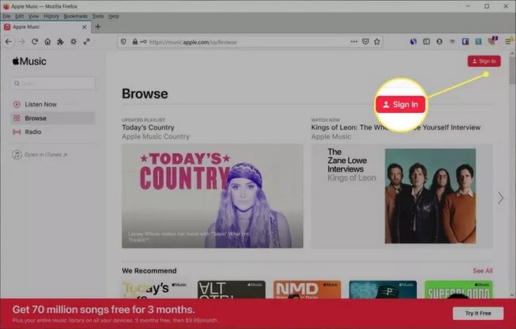The width and height of the screenshot is (516, 329).
Task: Reload the page with the refresh icon
Action: pyautogui.click(x=35, y=41)
